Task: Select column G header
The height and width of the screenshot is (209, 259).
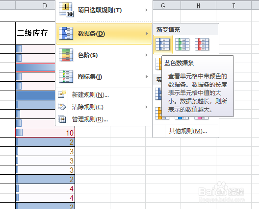Action: [167, 6]
